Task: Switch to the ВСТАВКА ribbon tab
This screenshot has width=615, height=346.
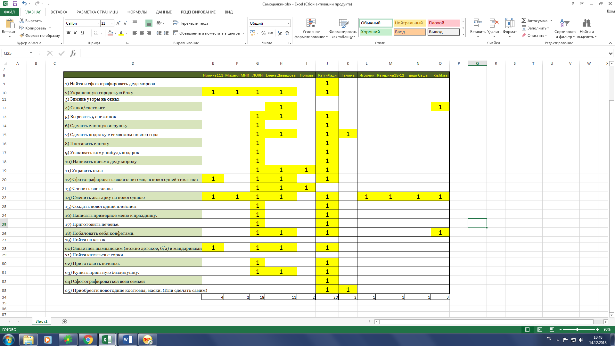Action: (59, 12)
